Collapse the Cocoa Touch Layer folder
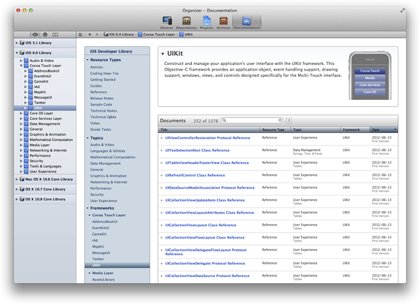 coord(22,65)
